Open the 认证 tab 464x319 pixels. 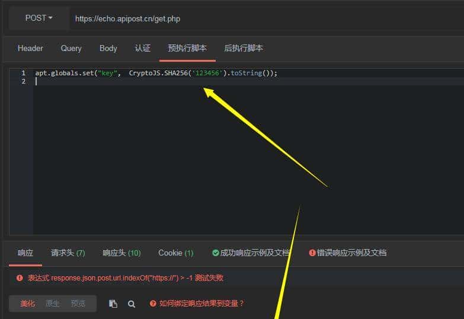point(143,48)
